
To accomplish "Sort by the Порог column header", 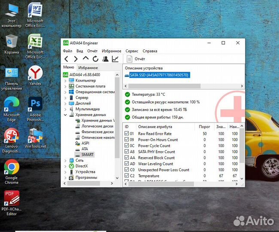I will coord(204,127).
